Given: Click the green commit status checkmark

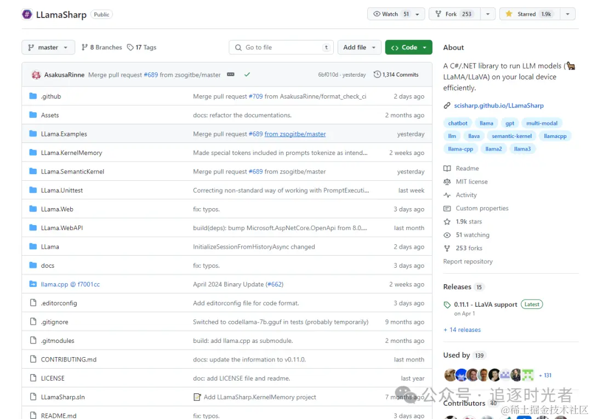Looking at the screenshot, I should [247, 74].
